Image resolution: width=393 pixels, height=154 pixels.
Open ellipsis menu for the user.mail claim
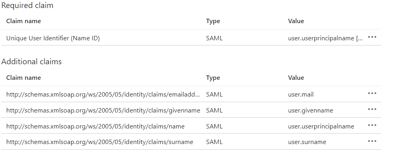pyautogui.click(x=372, y=93)
